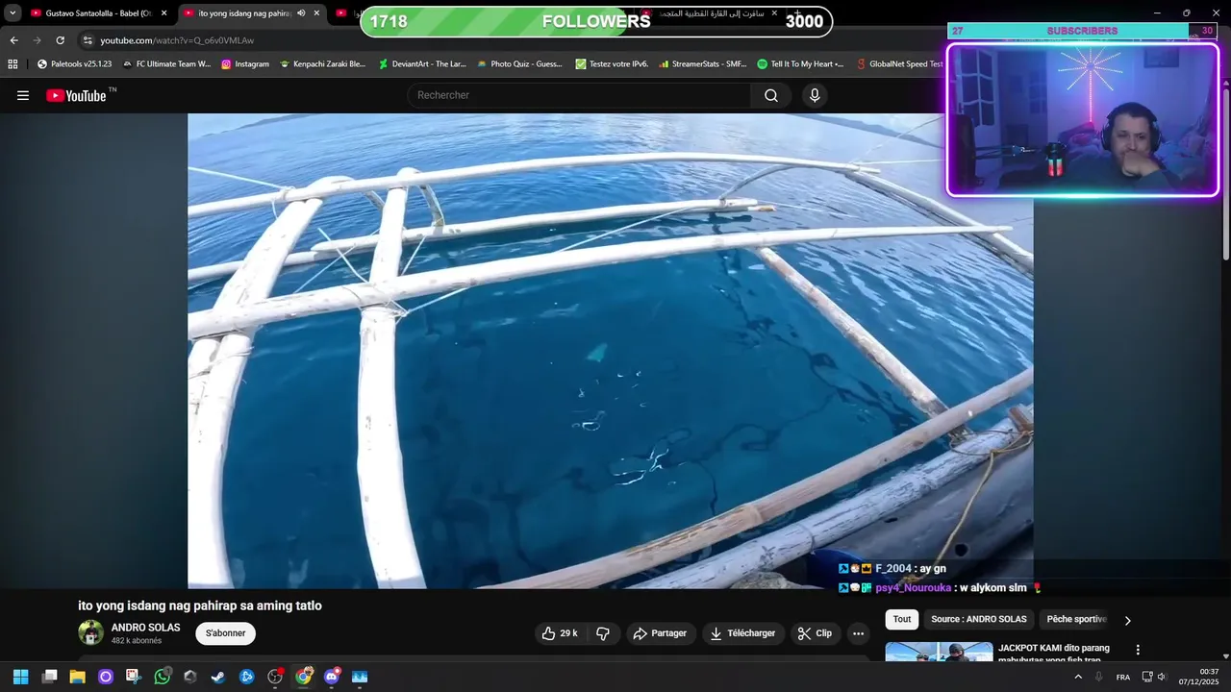Click the Rechercher search field
Screen dimensions: 1231x692
[579, 95]
